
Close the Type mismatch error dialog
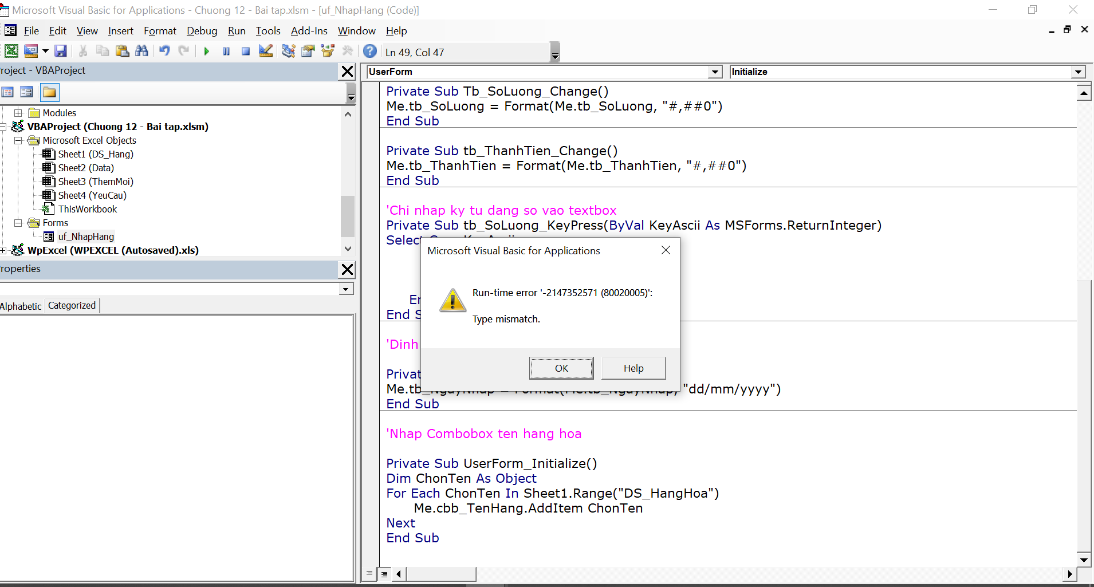point(666,250)
